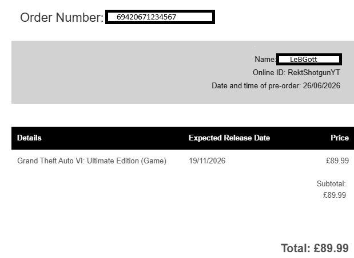Click the item price £89.99 in row
354x258 pixels.
[x=337, y=161]
